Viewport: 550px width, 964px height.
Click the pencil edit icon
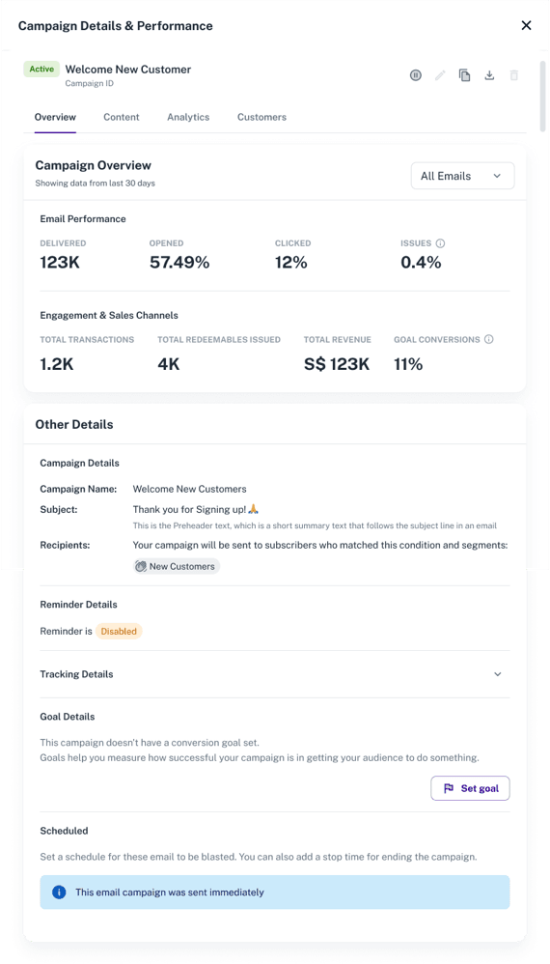440,75
